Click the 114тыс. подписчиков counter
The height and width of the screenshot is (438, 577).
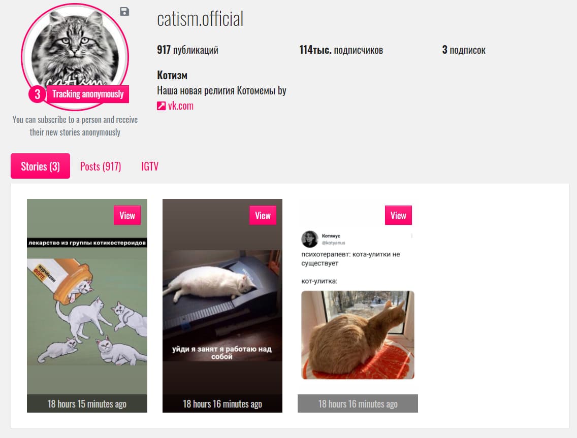point(341,50)
